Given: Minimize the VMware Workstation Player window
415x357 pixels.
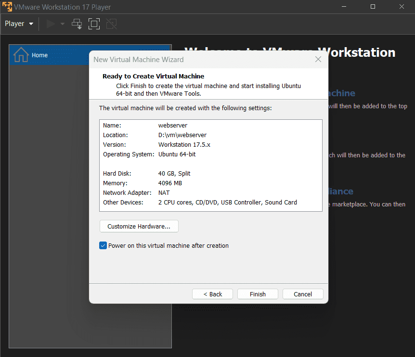Looking at the screenshot, I should point(344,7).
